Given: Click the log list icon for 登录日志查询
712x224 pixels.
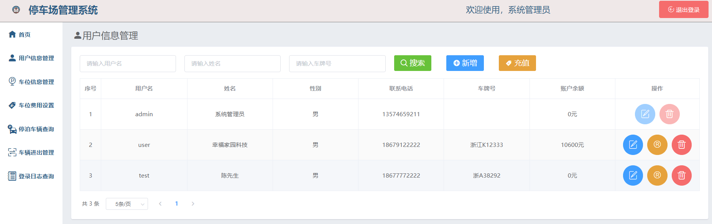Looking at the screenshot, I should pos(12,176).
